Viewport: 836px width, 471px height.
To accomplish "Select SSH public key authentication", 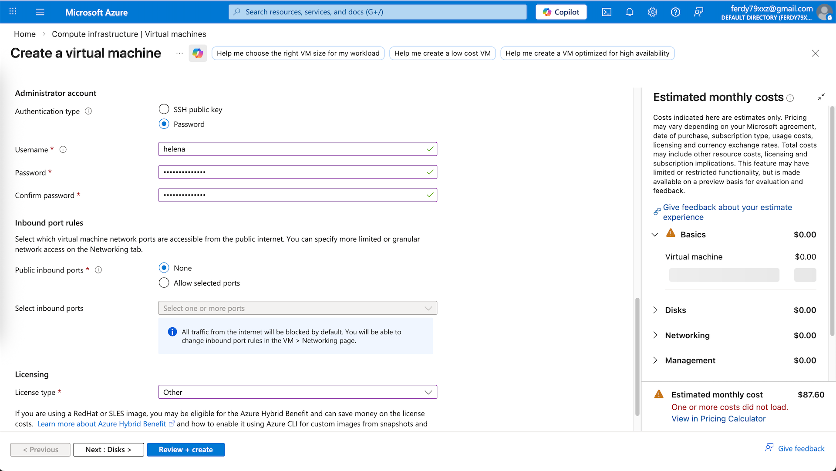I will point(164,109).
